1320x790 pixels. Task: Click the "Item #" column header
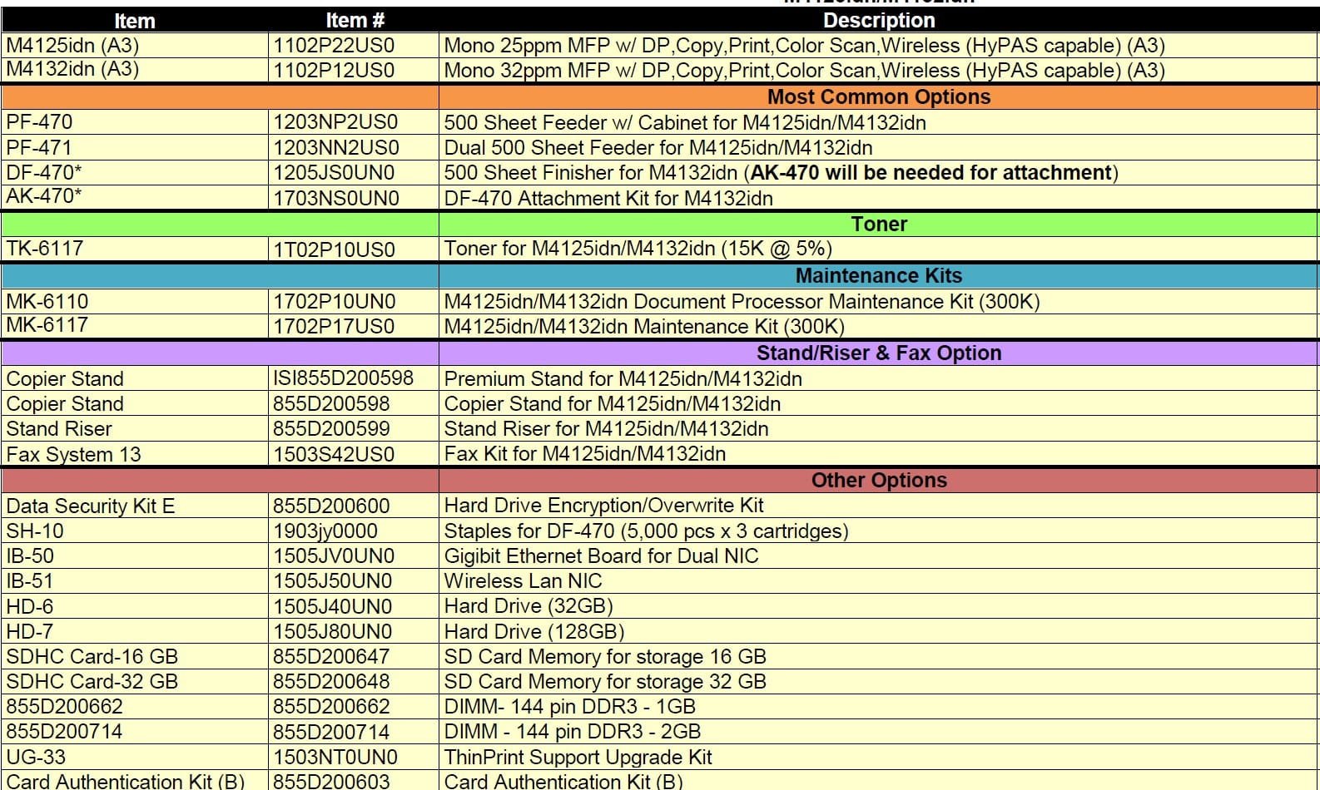(x=354, y=20)
